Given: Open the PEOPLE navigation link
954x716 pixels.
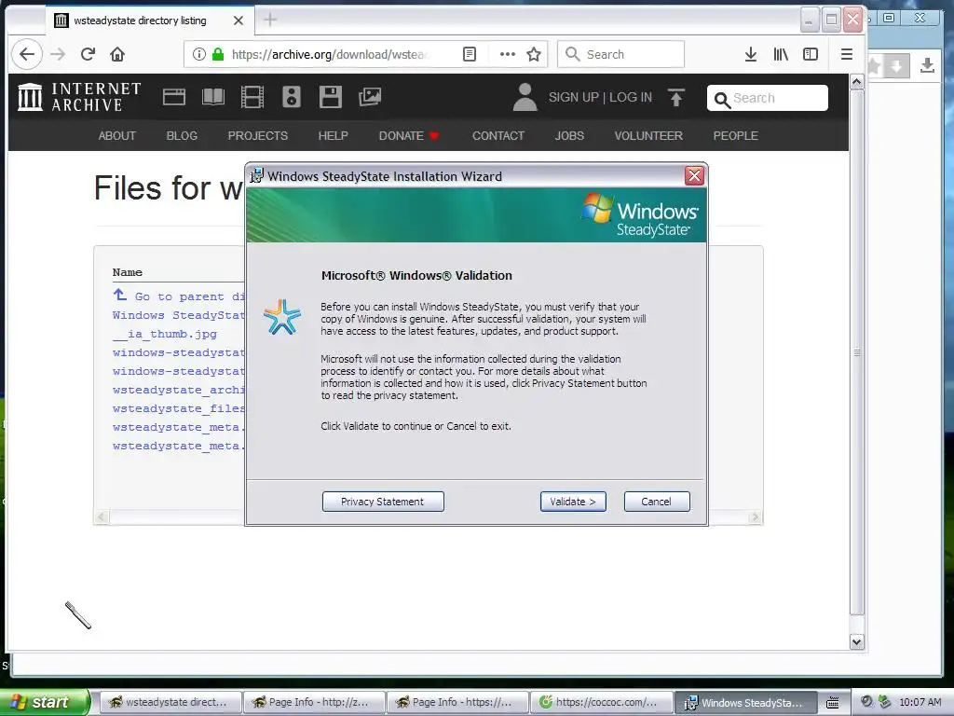Looking at the screenshot, I should 736,136.
